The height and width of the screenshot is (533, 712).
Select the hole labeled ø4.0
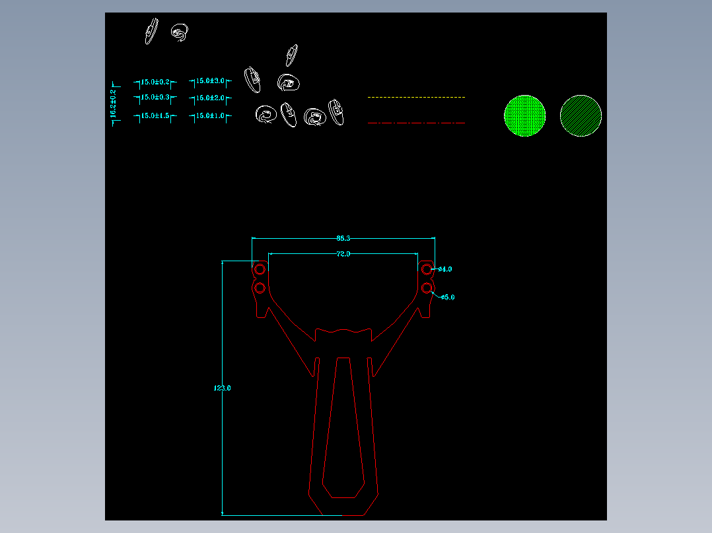[427, 269]
